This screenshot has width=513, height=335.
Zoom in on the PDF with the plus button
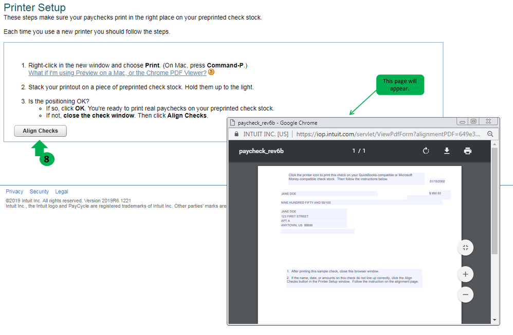point(465,274)
